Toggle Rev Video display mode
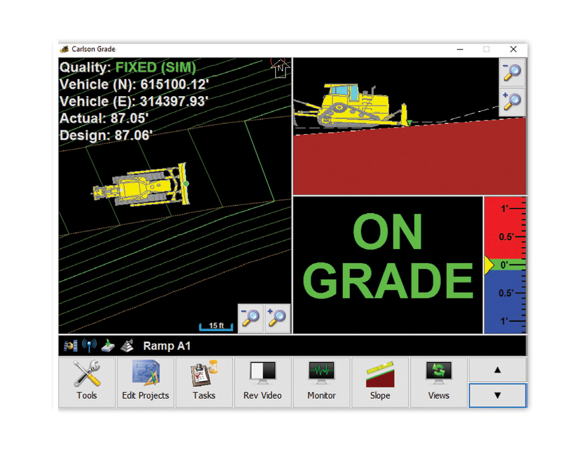Viewport: 584px width, 452px height. tap(263, 382)
